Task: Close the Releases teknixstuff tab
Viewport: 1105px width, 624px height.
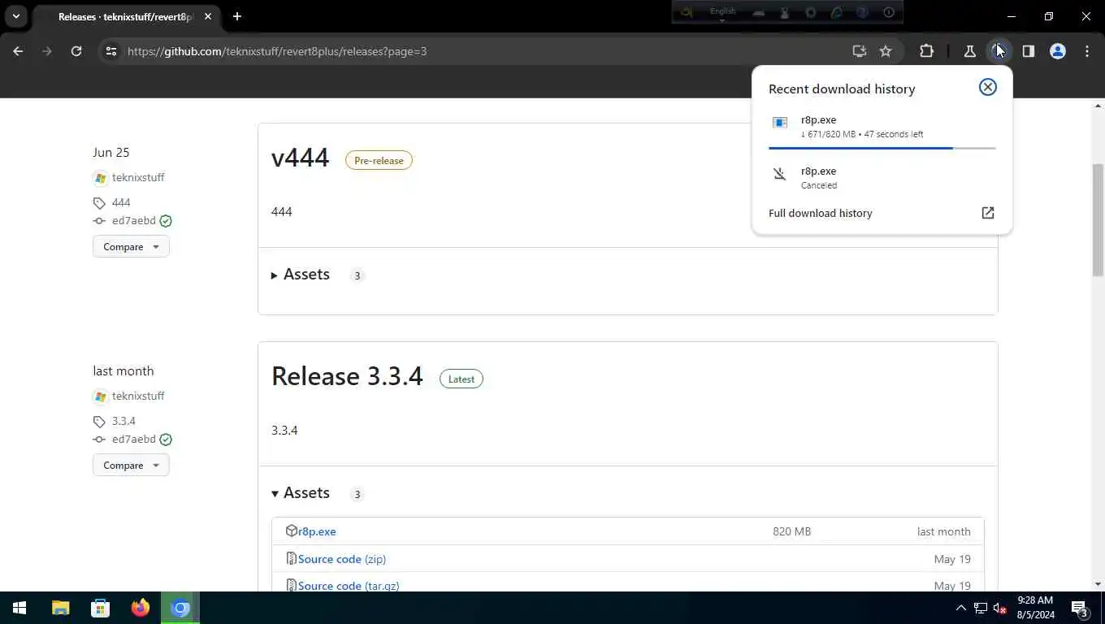Action: [208, 16]
